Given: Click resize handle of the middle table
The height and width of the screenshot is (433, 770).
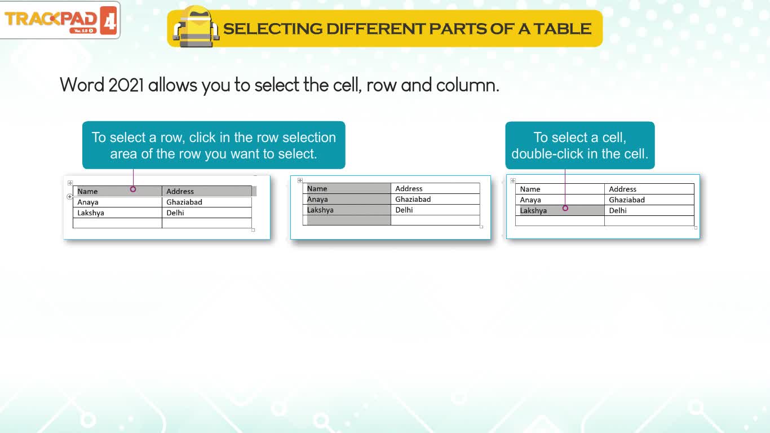Looking at the screenshot, I should coord(481,227).
